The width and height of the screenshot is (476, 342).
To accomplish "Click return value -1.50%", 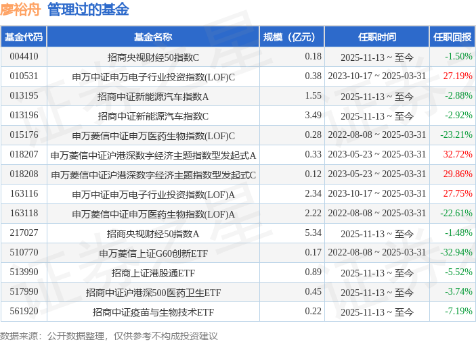I will 458,56.
